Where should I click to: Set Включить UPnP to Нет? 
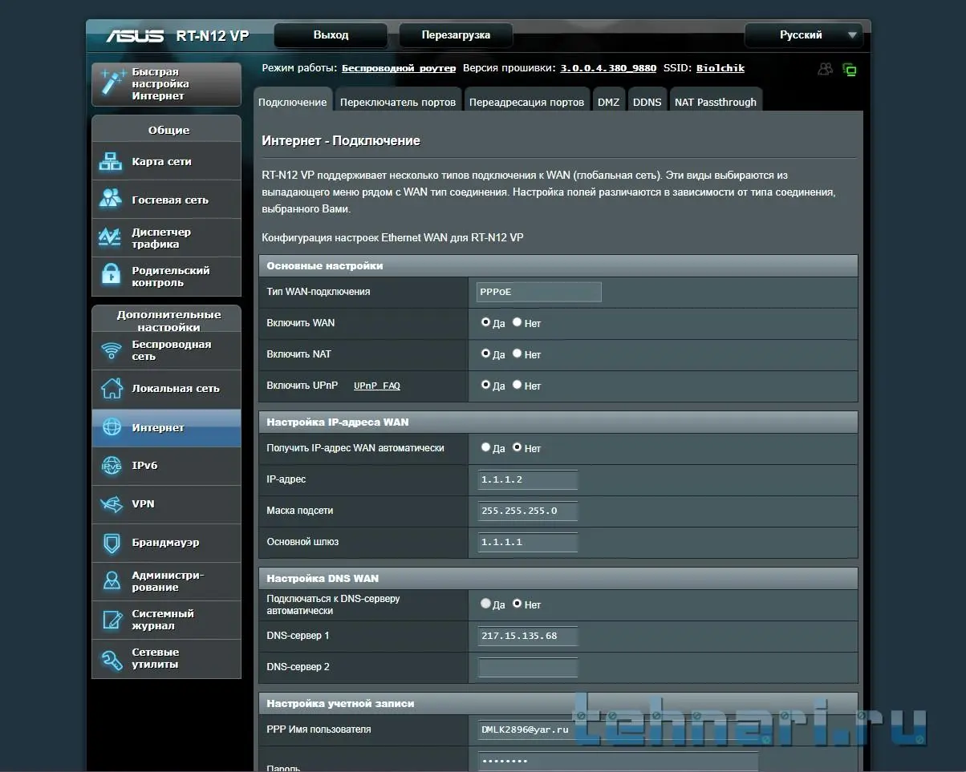click(x=517, y=385)
